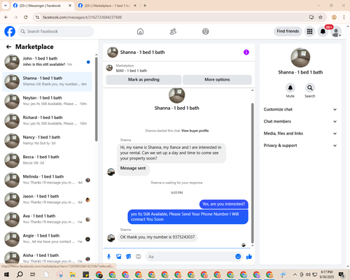The height and width of the screenshot is (280, 350).
Task: Open Richard - 1 bed 1 bath conversation
Action: pyautogui.click(x=47, y=121)
